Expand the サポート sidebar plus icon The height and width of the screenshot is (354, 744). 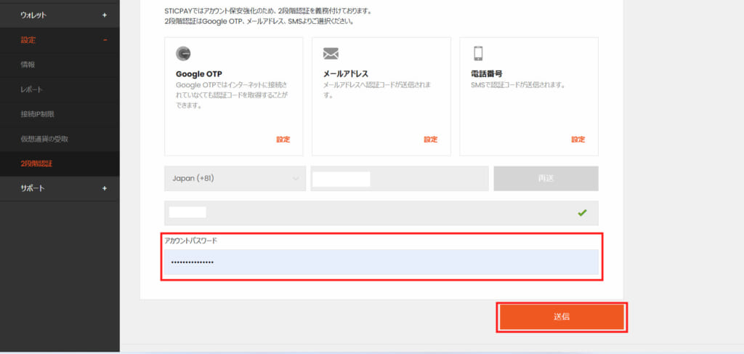pos(105,188)
